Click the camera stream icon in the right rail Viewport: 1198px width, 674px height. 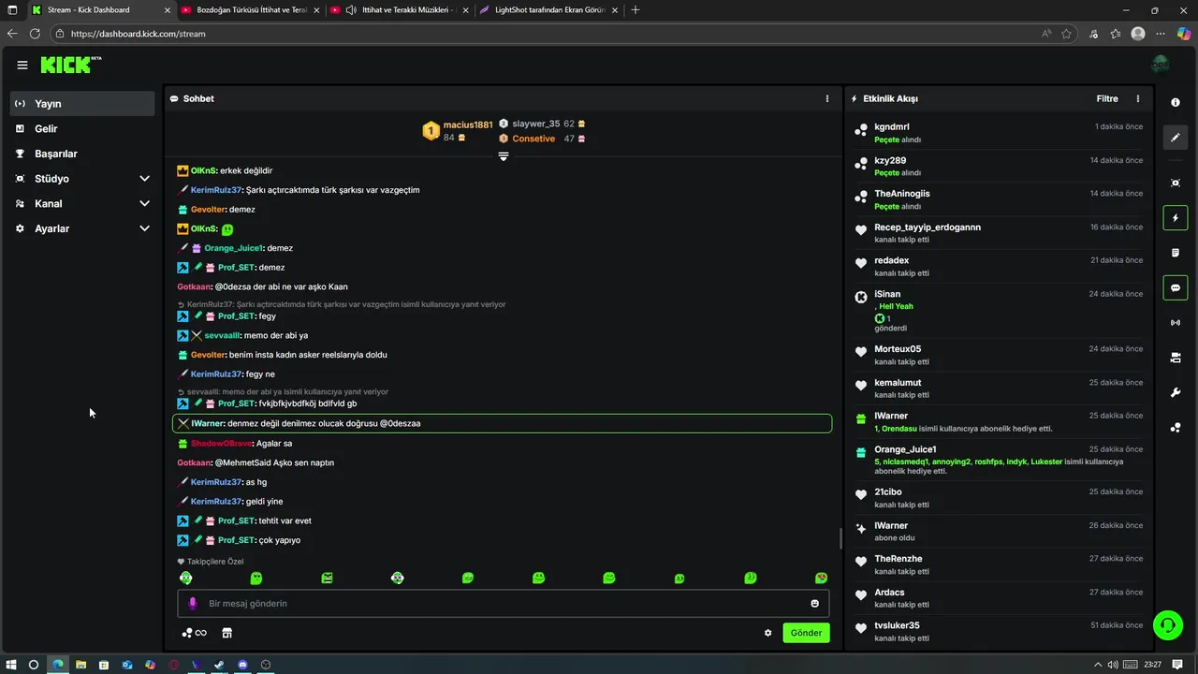coord(1176,358)
